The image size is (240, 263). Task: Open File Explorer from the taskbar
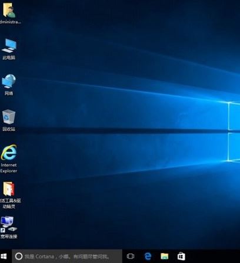click(x=165, y=256)
